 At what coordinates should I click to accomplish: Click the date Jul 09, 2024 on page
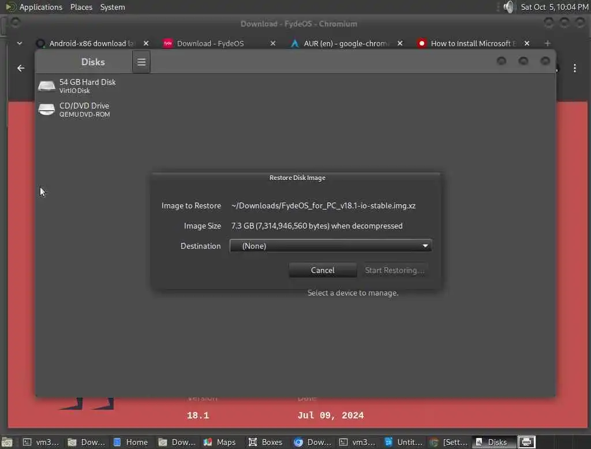(331, 416)
